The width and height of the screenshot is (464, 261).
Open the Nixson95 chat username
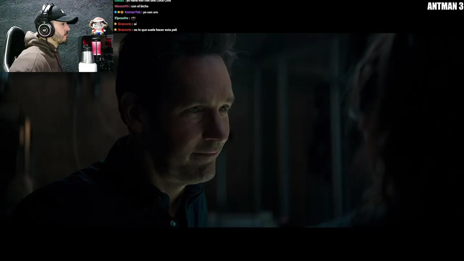pos(121,7)
